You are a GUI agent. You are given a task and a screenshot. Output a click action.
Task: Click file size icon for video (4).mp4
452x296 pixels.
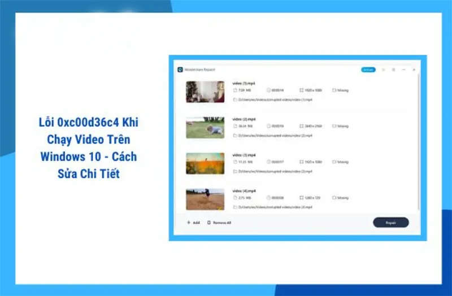tap(235, 198)
